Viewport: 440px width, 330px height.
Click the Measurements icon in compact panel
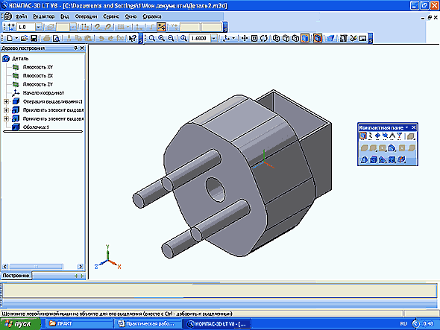click(x=392, y=136)
